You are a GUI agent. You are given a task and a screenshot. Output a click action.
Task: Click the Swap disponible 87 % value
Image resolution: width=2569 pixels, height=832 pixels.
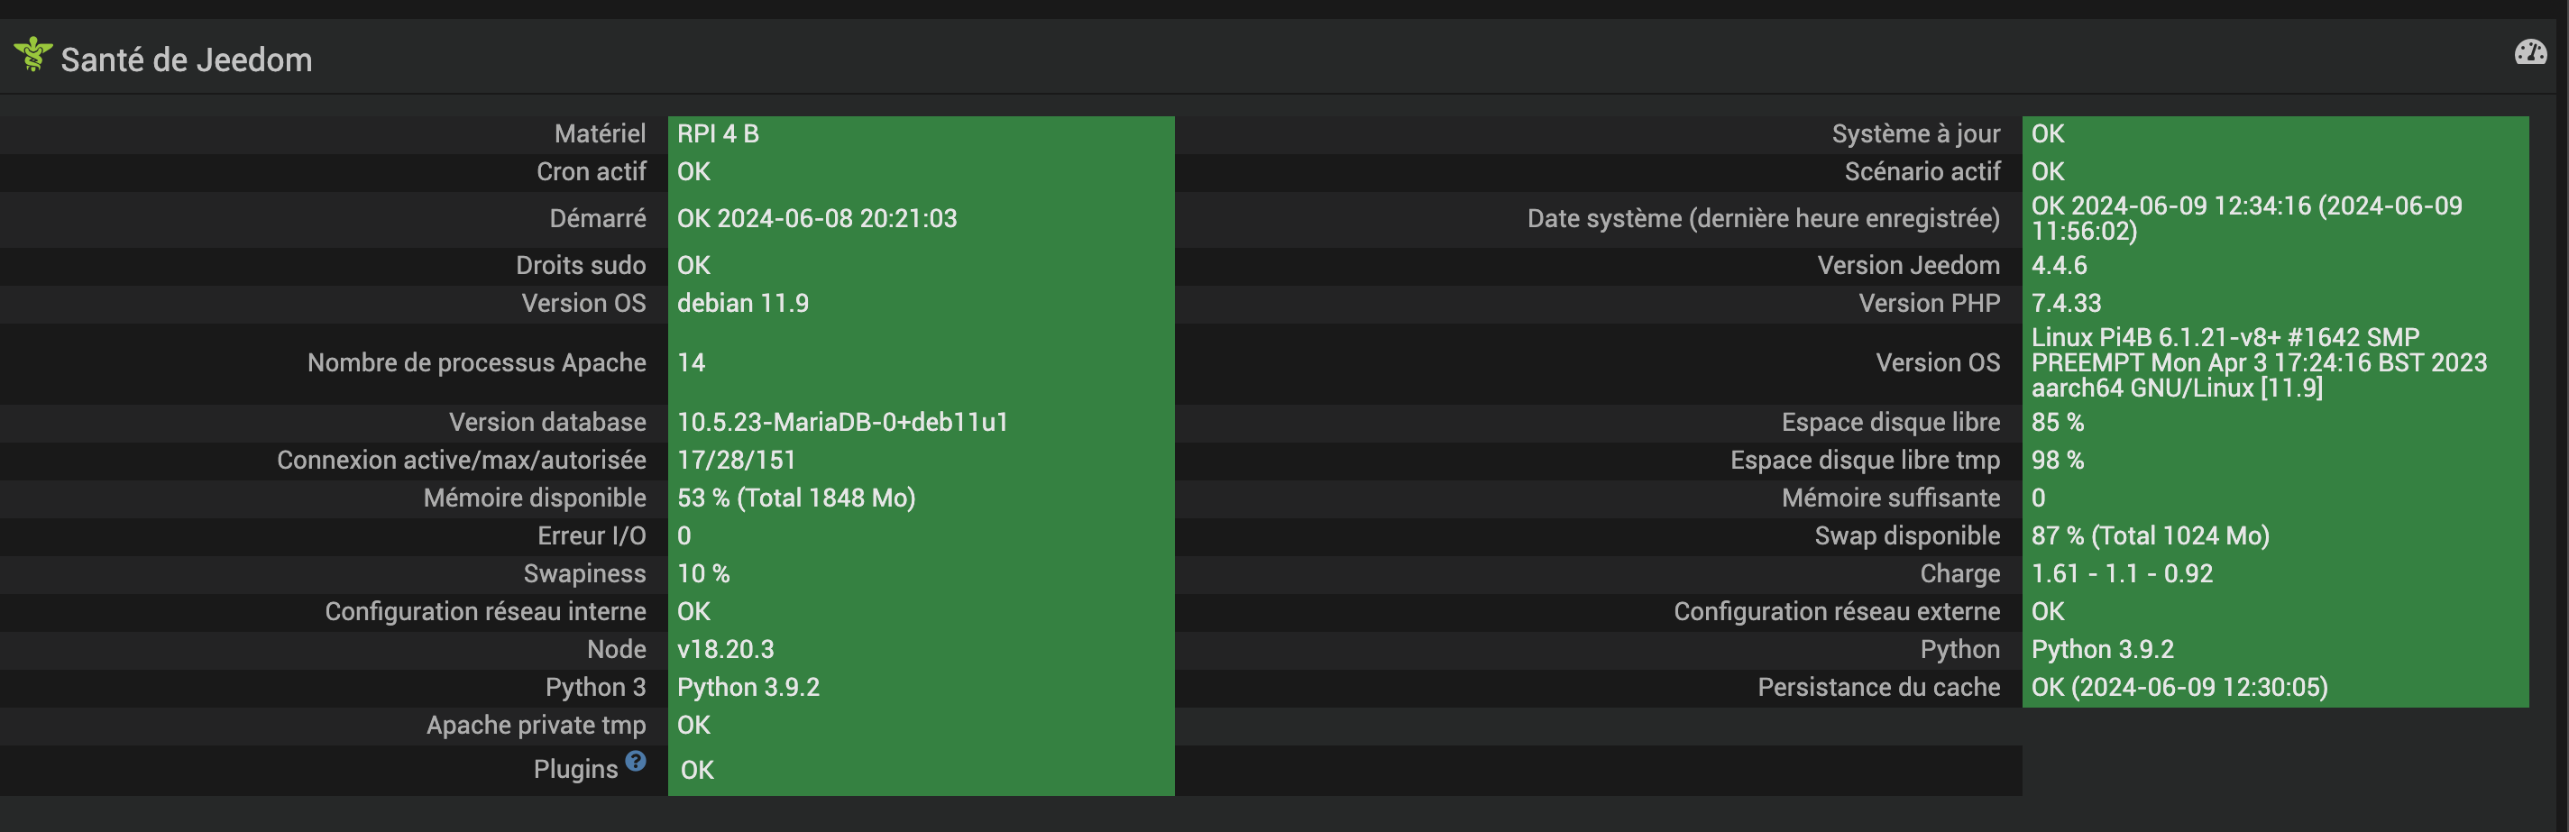coord(2150,536)
